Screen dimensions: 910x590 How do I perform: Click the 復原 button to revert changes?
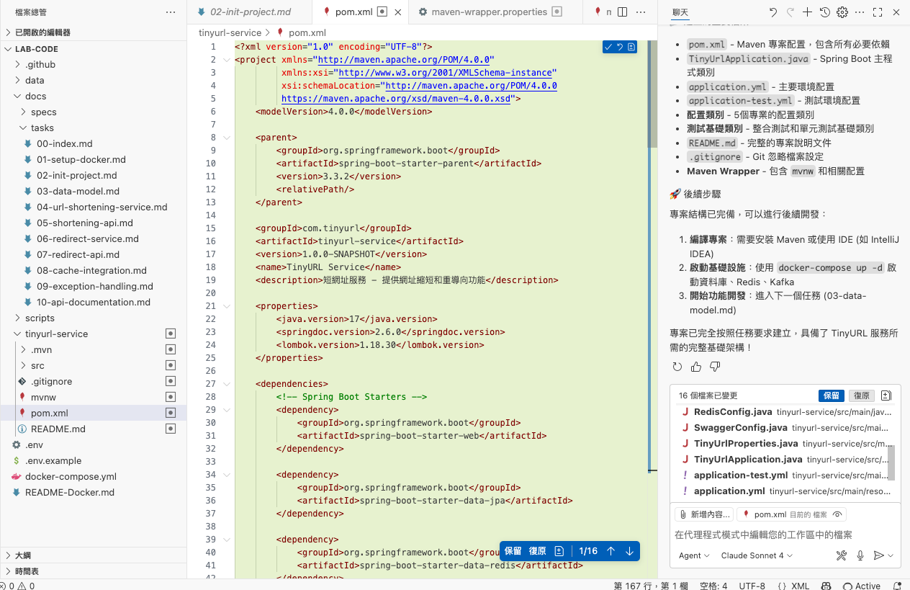click(x=862, y=395)
